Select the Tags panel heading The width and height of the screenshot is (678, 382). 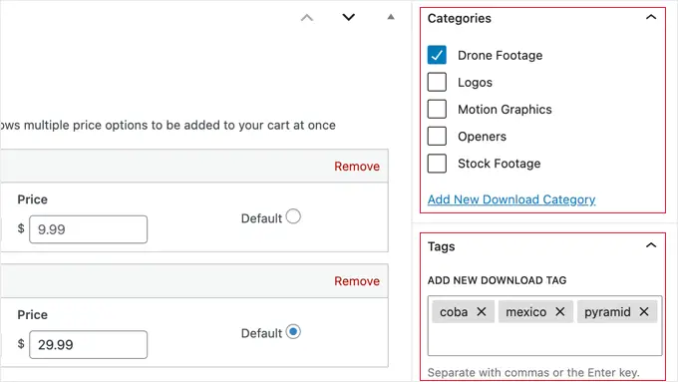click(441, 246)
